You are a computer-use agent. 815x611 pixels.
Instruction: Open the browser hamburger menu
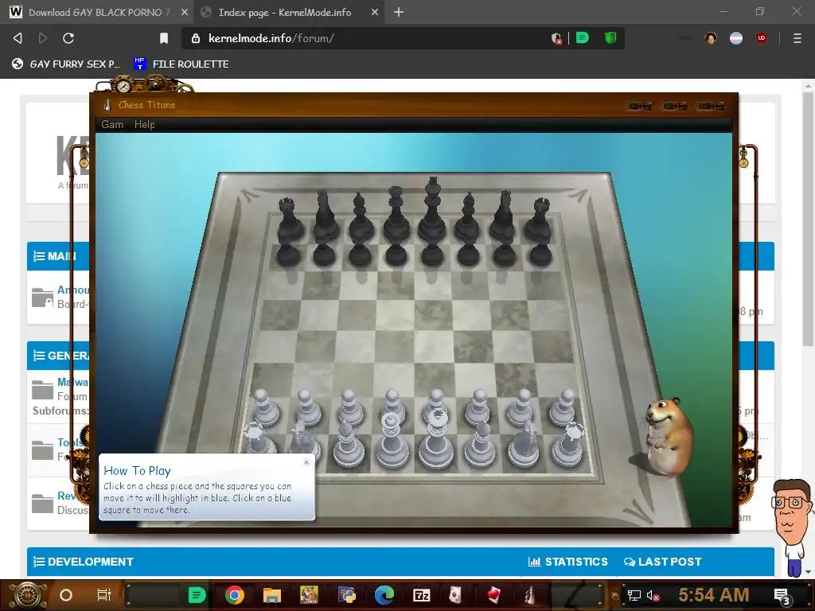pos(797,38)
